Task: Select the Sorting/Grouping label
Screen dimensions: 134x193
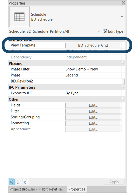Action: click(25, 117)
